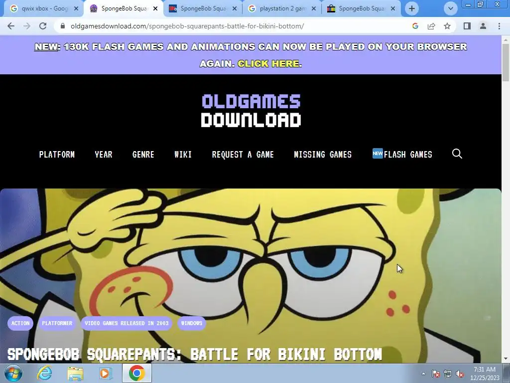Open the Chrome profile icon

click(483, 26)
